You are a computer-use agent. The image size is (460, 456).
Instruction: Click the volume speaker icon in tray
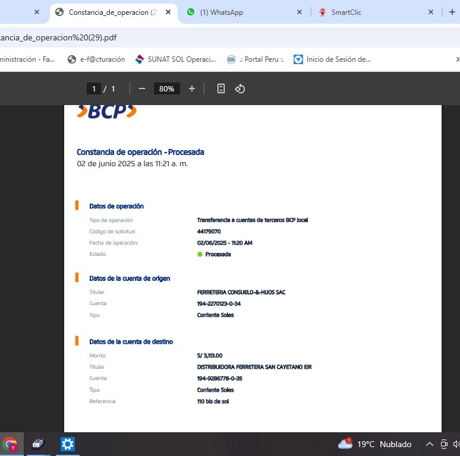(x=456, y=444)
